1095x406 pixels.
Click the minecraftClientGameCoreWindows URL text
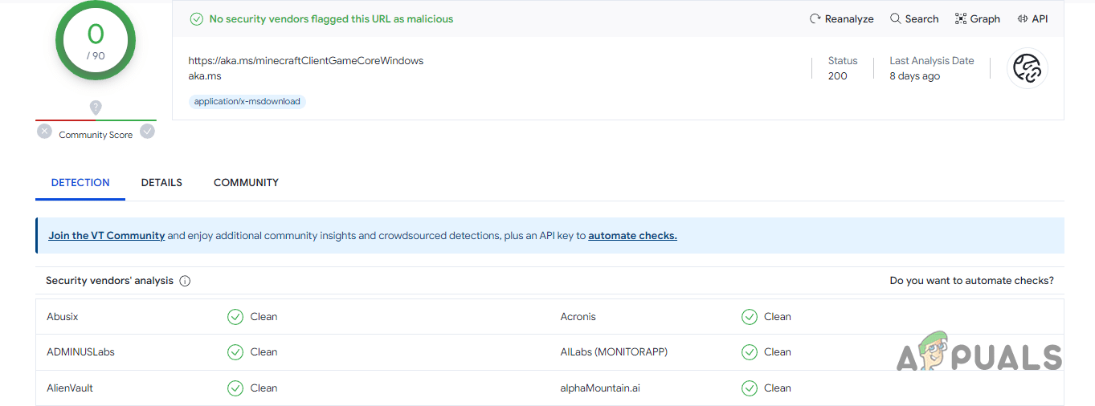[x=305, y=61]
